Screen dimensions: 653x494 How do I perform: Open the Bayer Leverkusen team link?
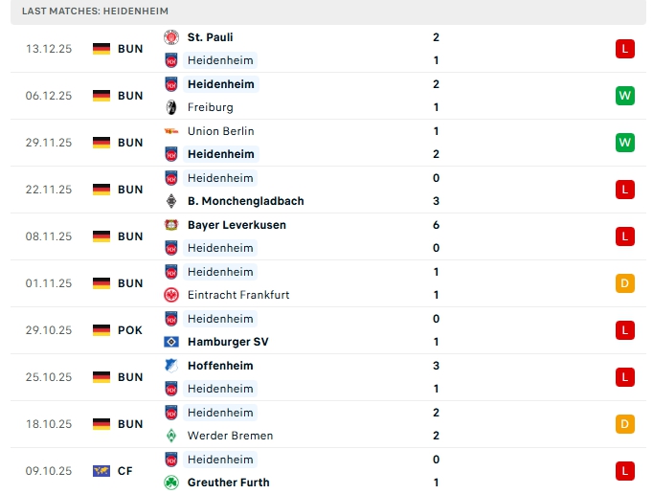236,225
